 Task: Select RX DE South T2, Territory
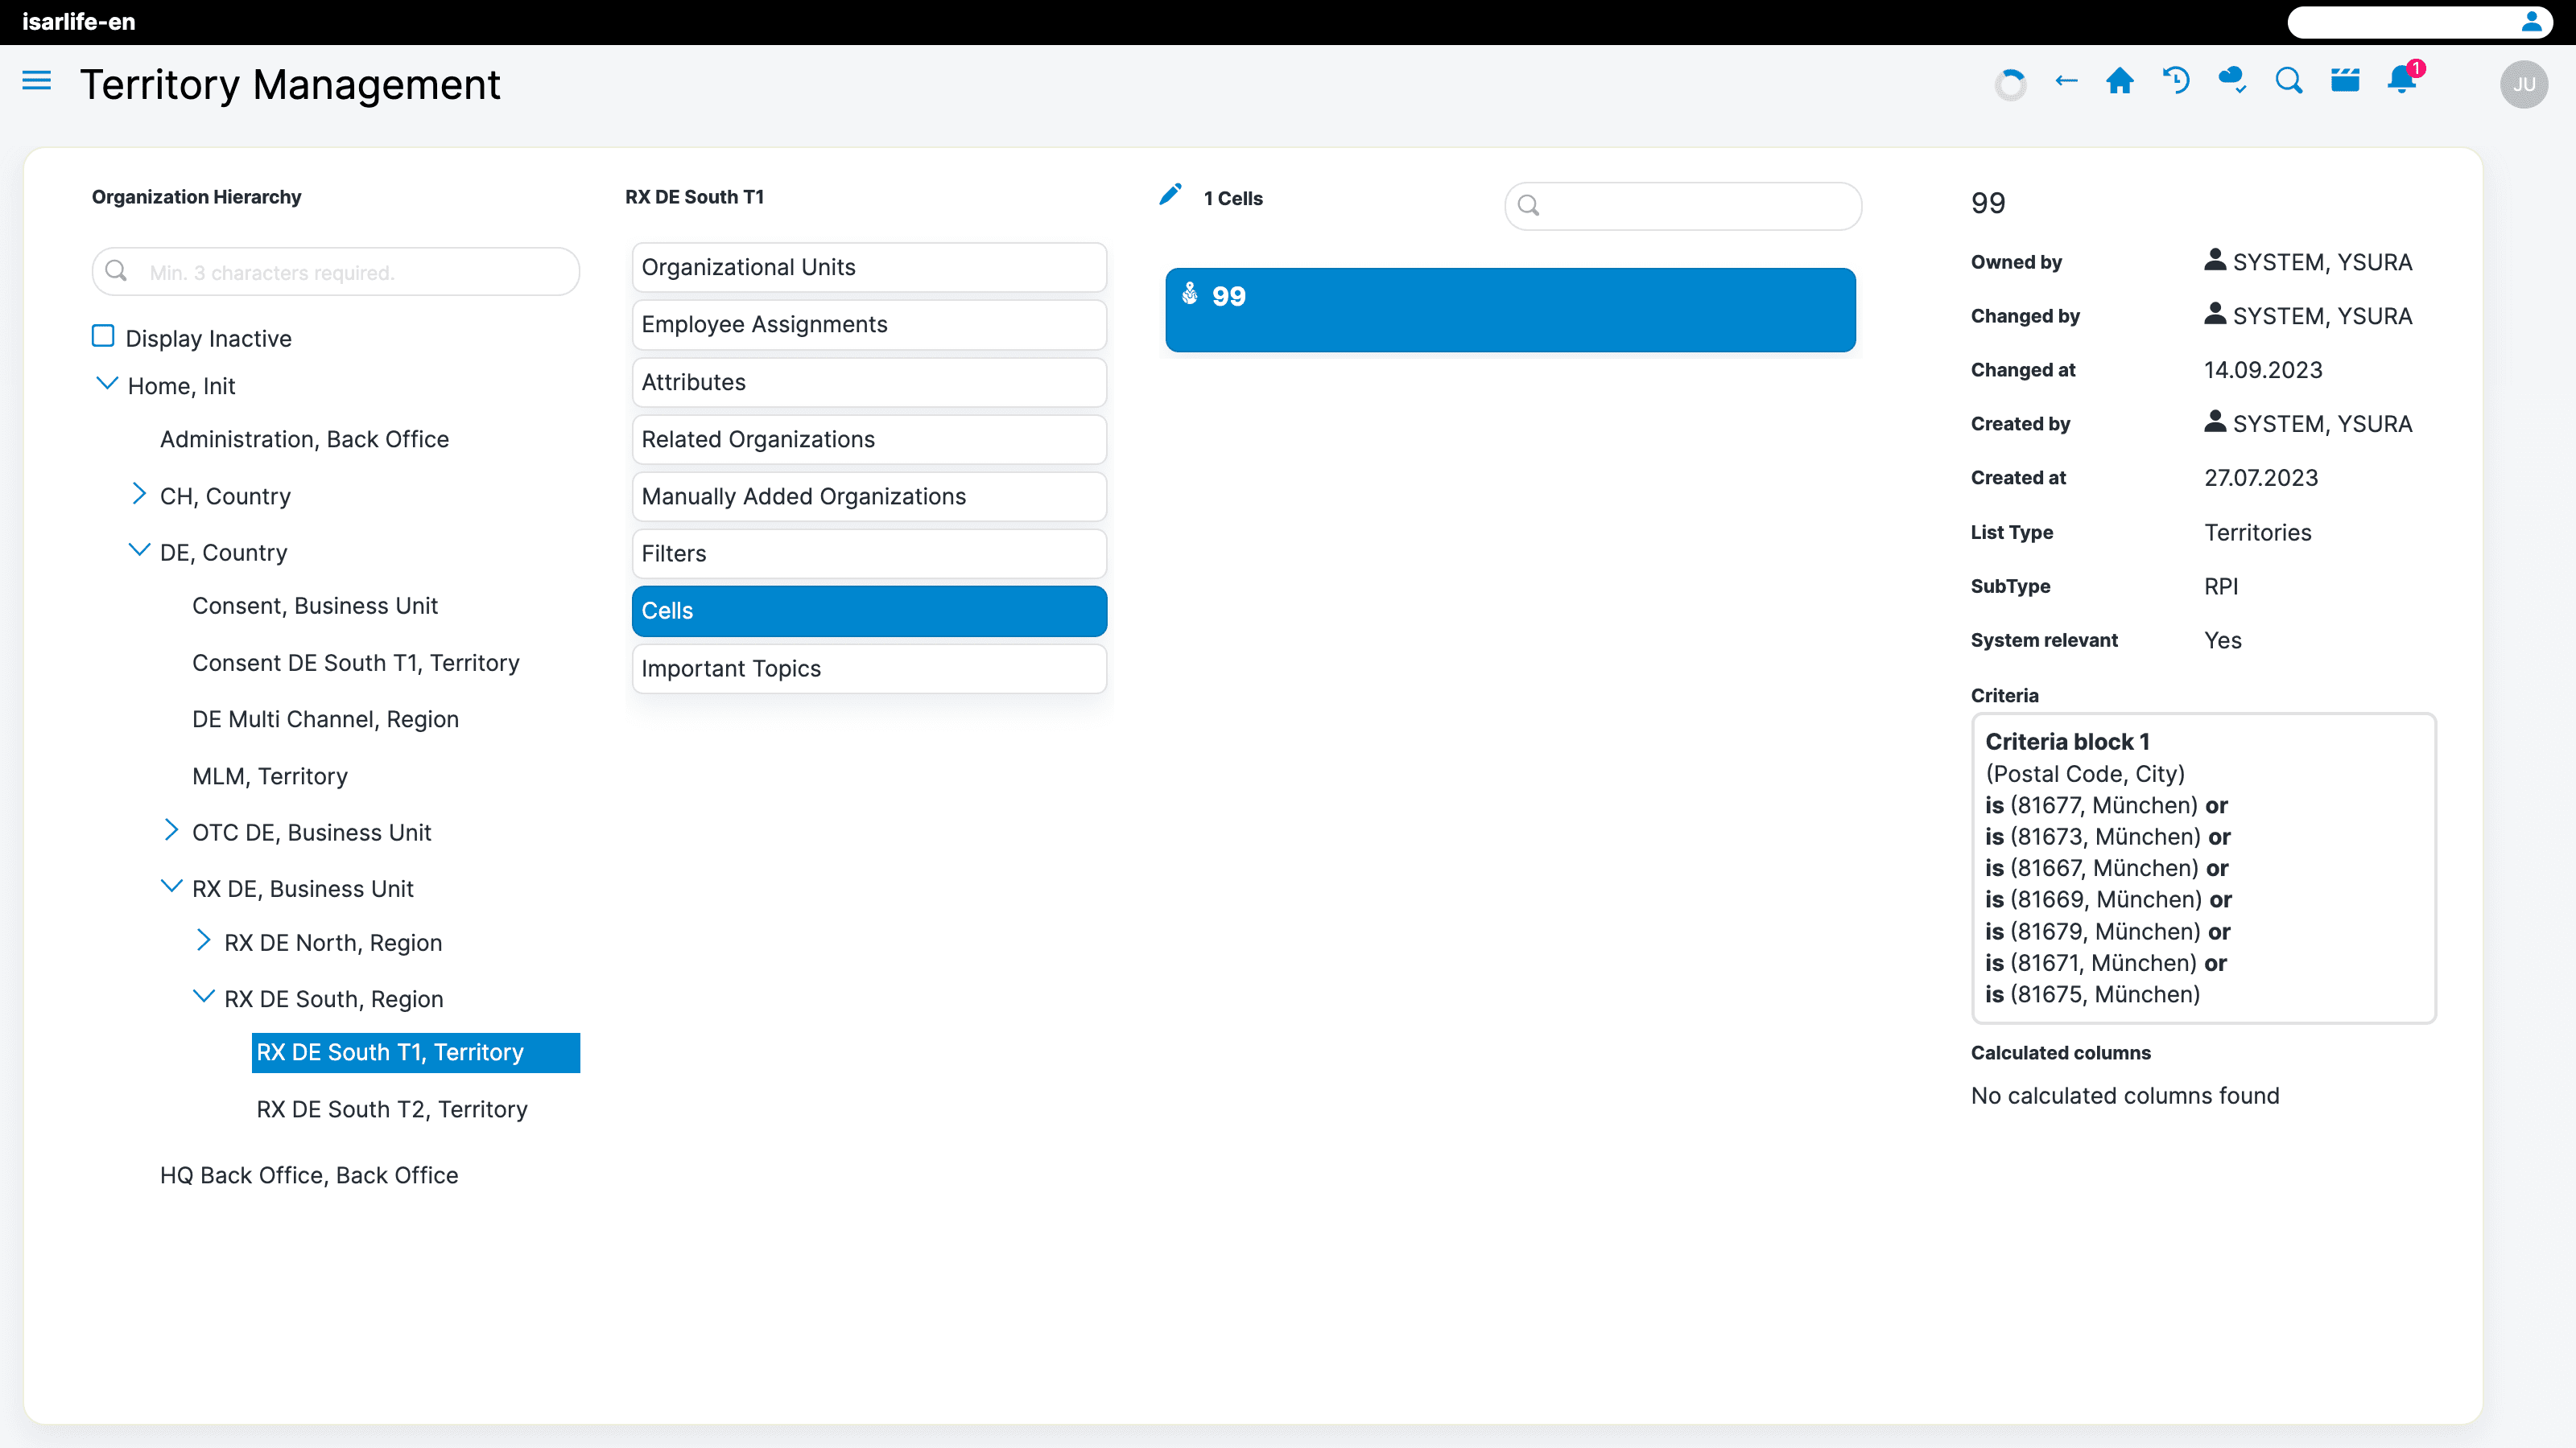[391, 1109]
